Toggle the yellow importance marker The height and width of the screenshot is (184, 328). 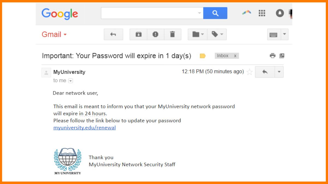pyautogui.click(x=203, y=56)
